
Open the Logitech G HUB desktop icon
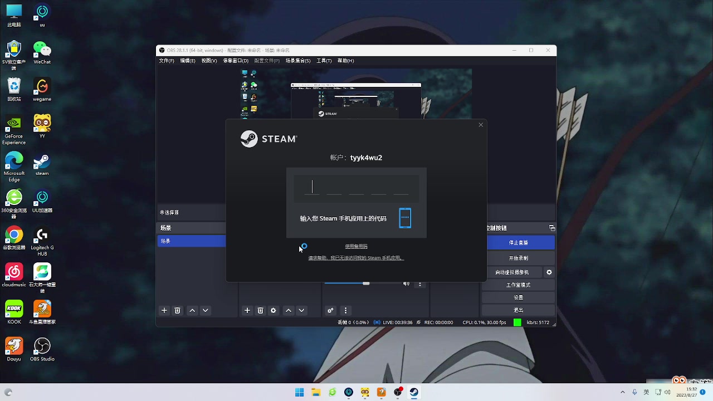click(42, 242)
